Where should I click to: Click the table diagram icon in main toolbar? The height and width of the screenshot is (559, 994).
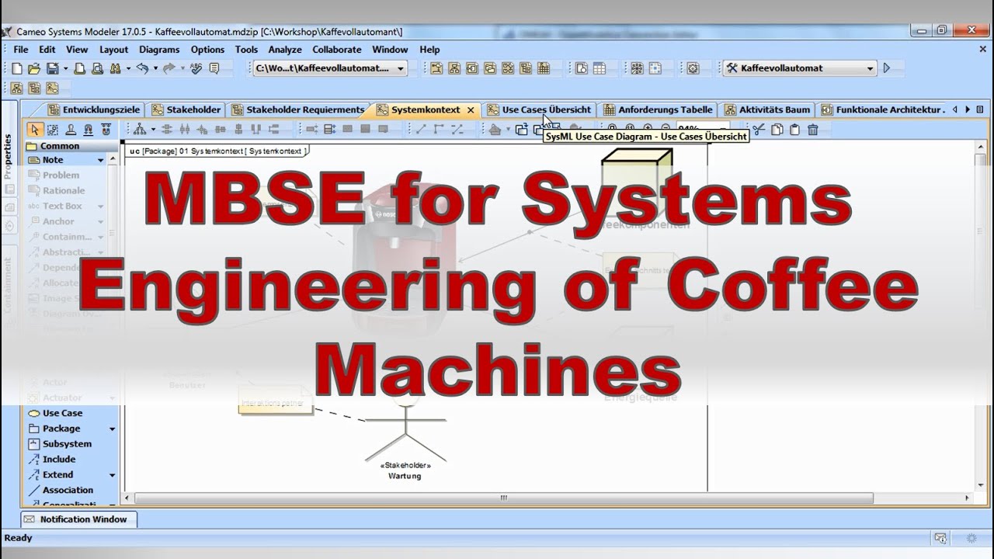pos(600,68)
